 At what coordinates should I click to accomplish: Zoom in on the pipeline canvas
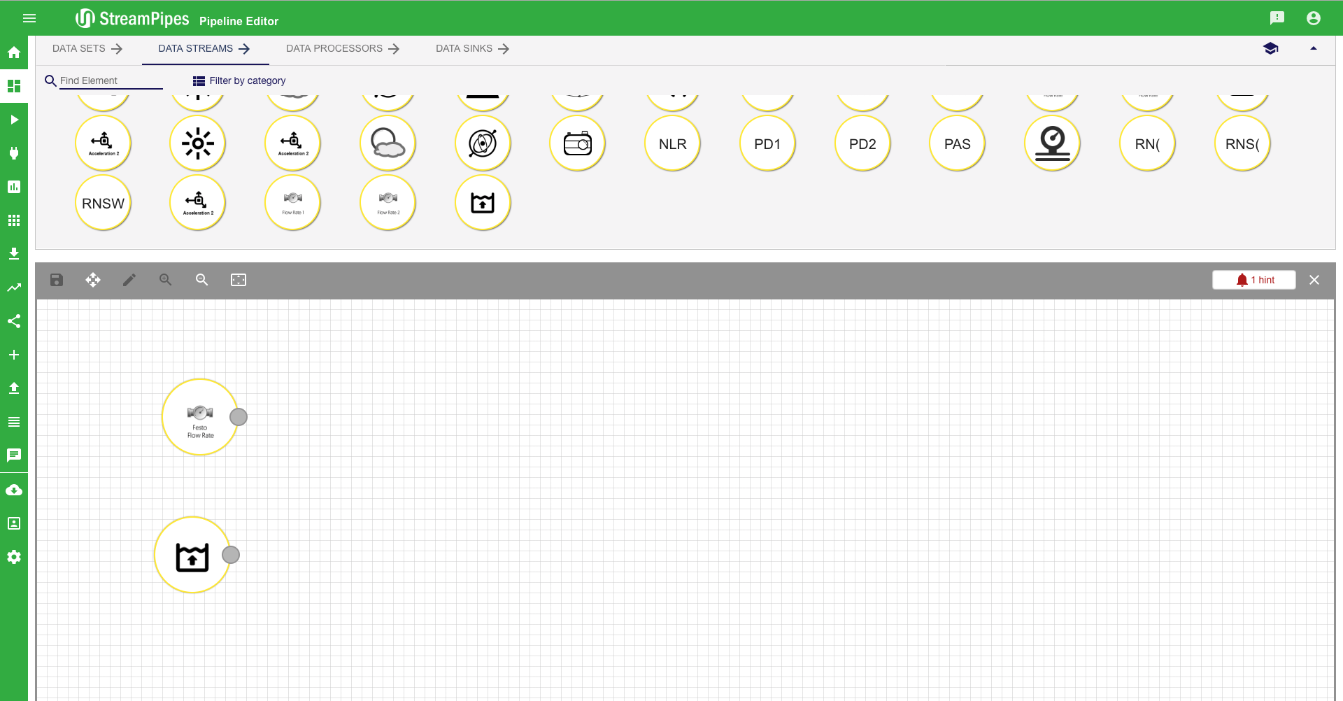pos(166,280)
